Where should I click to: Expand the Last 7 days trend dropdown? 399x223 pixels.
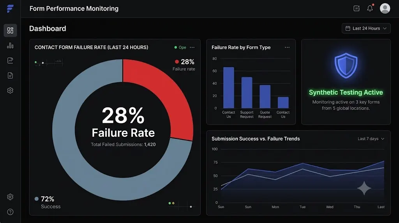pyautogui.click(x=371, y=139)
